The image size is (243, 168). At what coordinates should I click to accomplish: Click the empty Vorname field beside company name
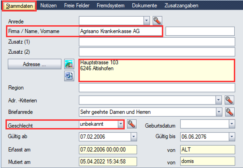[x=200, y=31]
